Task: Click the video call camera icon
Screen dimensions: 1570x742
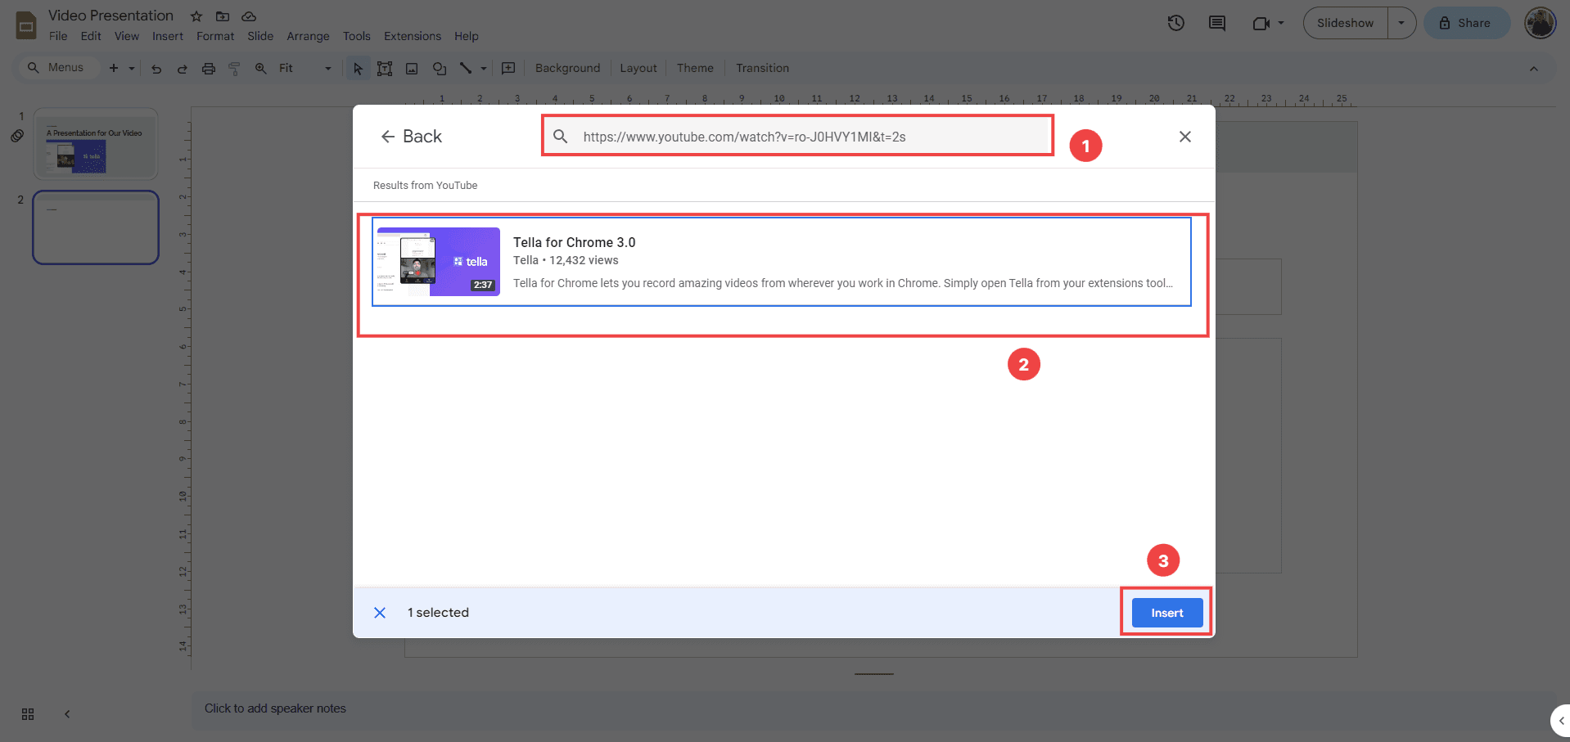Action: click(x=1261, y=24)
